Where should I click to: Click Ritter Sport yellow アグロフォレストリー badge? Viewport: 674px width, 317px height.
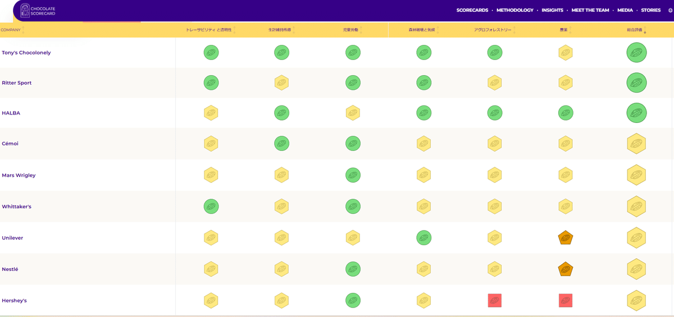pos(495,83)
